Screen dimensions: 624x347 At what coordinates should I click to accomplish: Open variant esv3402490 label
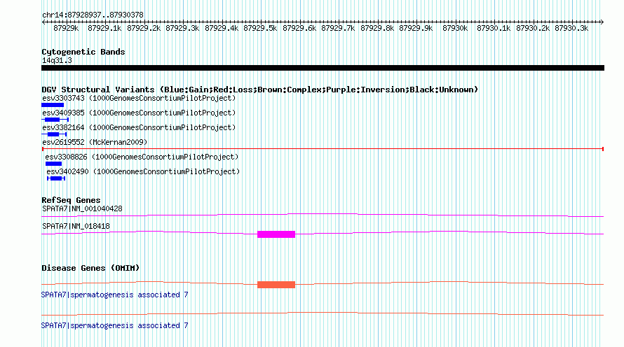click(143, 171)
